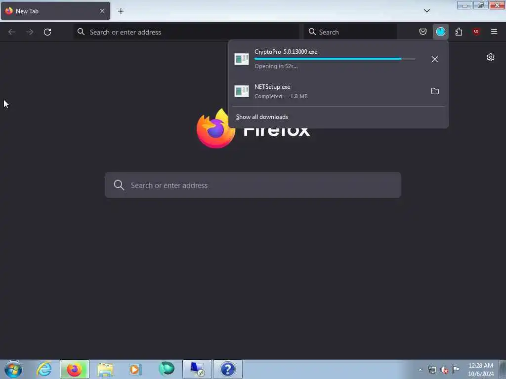Open the Extensions puzzle icon

tap(459, 32)
